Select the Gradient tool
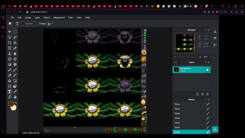Viewport: 245px width, 138px height. tap(15, 81)
